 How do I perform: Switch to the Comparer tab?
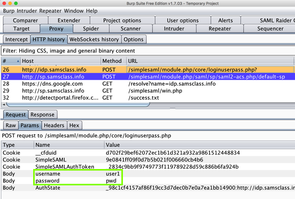(25, 20)
